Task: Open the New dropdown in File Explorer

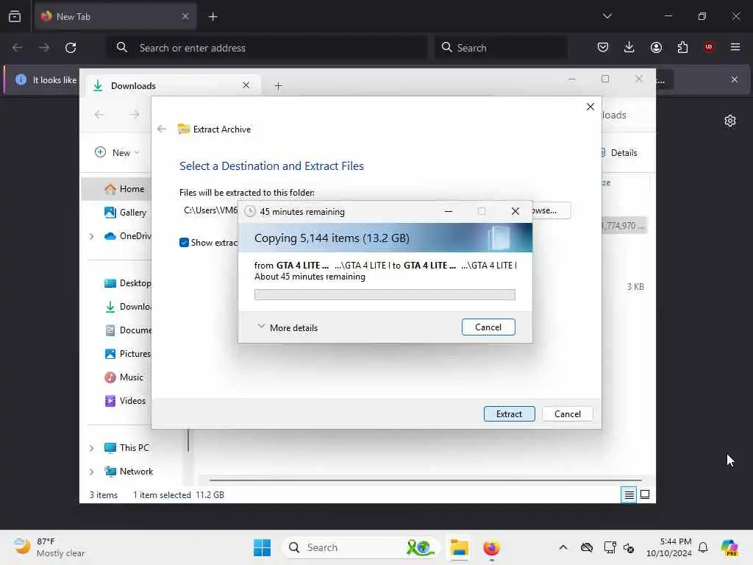Action: click(x=117, y=153)
